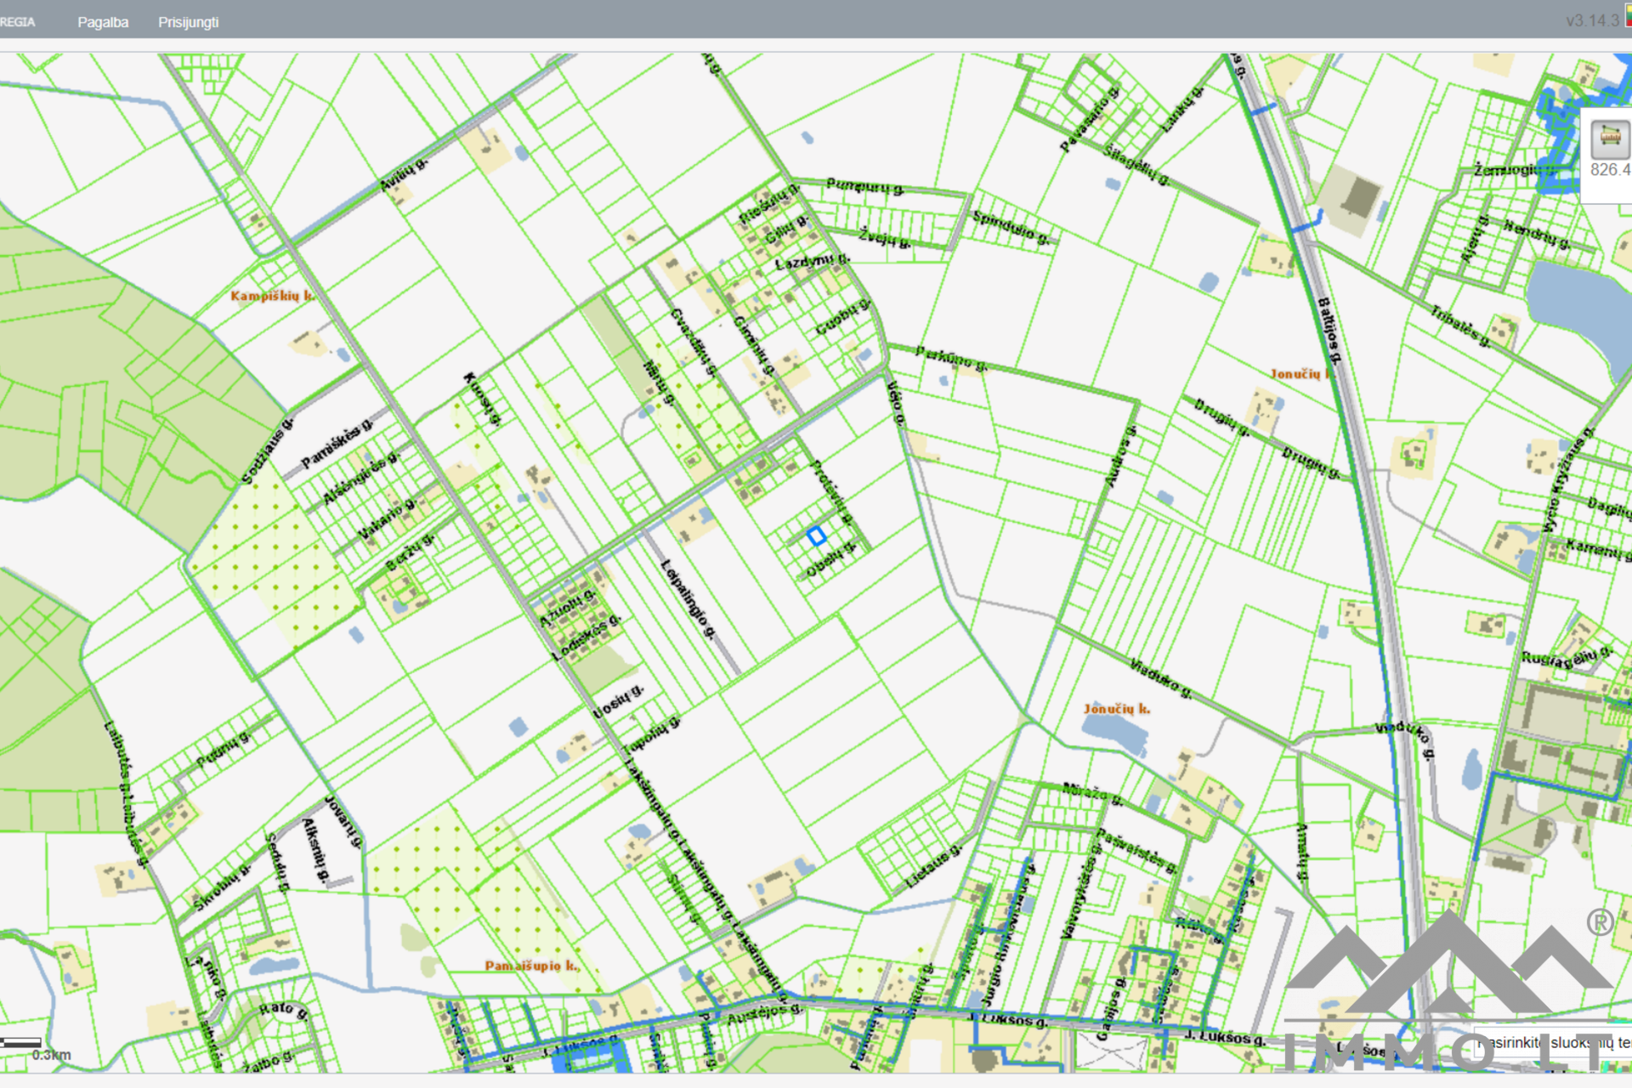This screenshot has width=1632, height=1088.
Task: Click the 826.4 measurement value
Action: point(1609,170)
